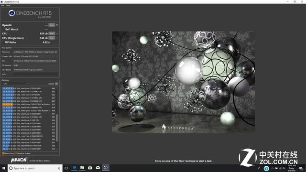
Task: Click the OS value field
Action: (x=35, y=61)
